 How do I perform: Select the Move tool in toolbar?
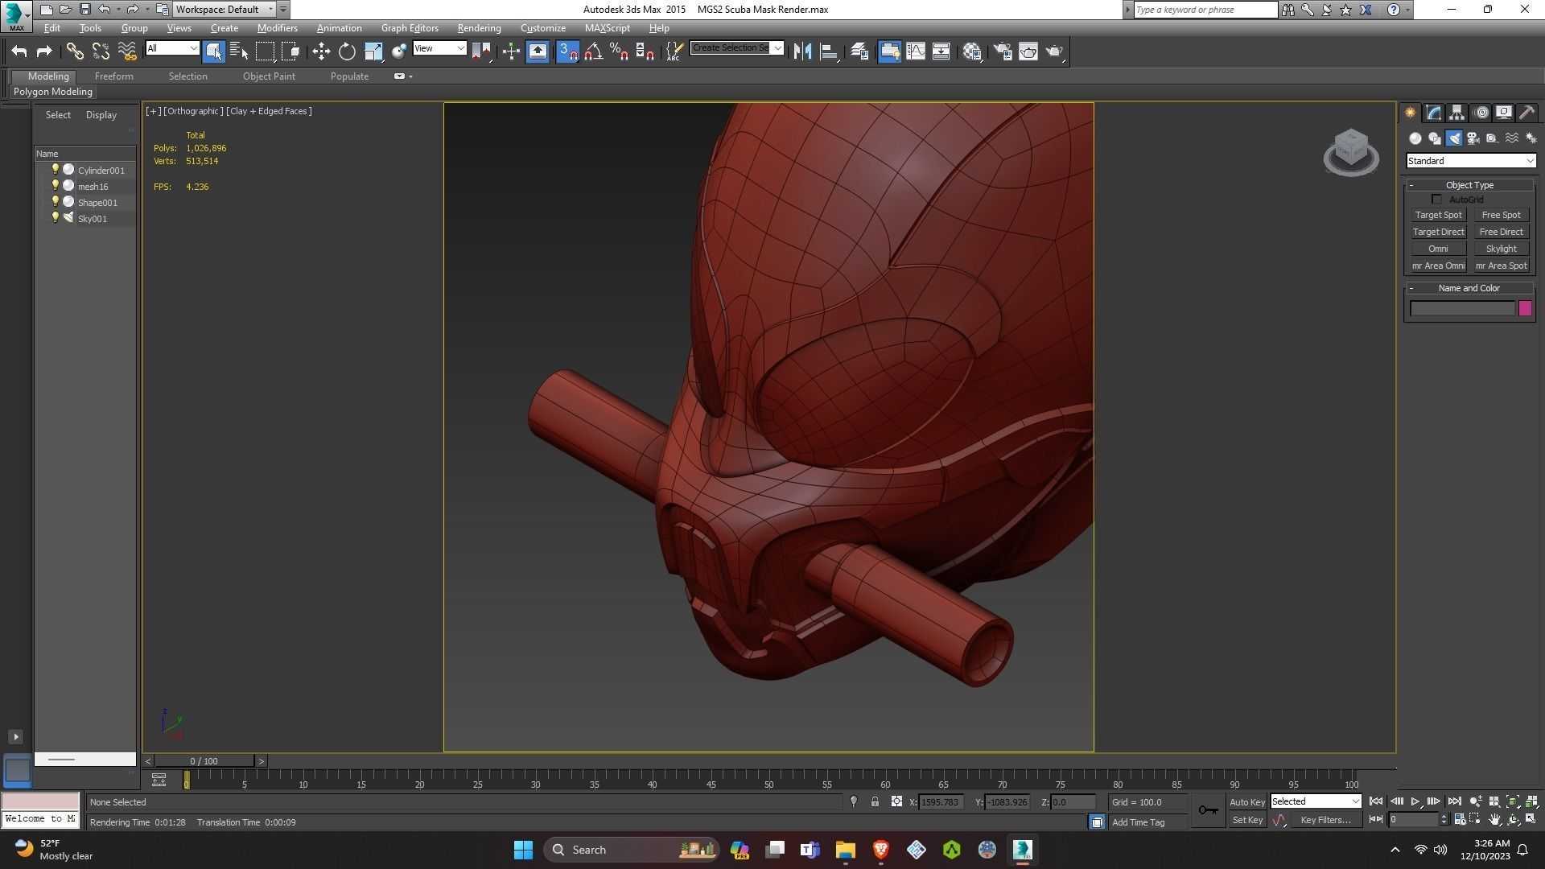pos(321,51)
